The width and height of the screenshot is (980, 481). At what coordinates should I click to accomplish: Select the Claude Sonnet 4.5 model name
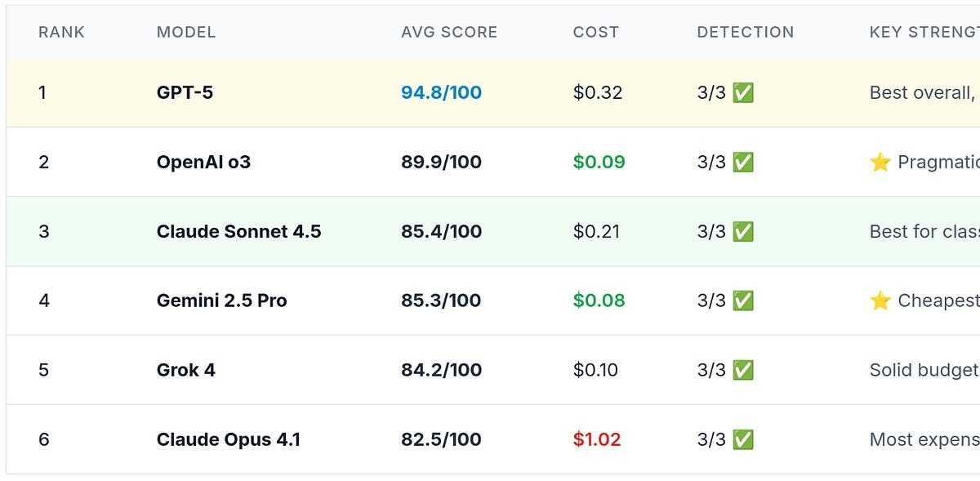(x=238, y=232)
